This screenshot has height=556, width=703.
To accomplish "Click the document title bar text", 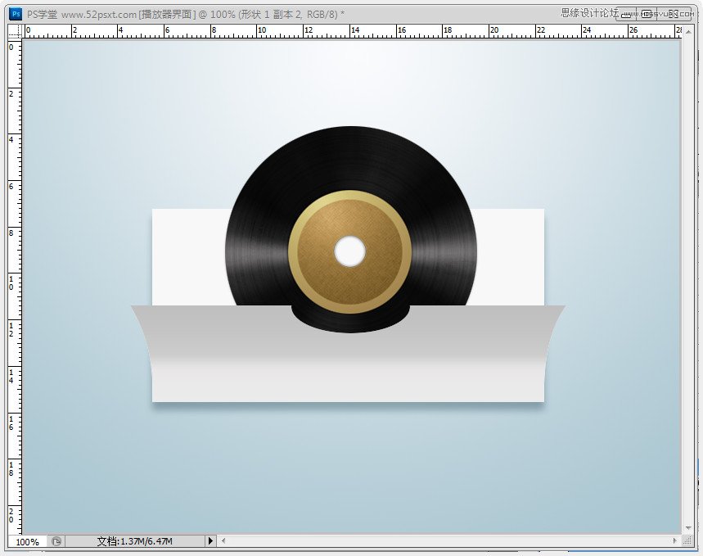I will 186,15.
